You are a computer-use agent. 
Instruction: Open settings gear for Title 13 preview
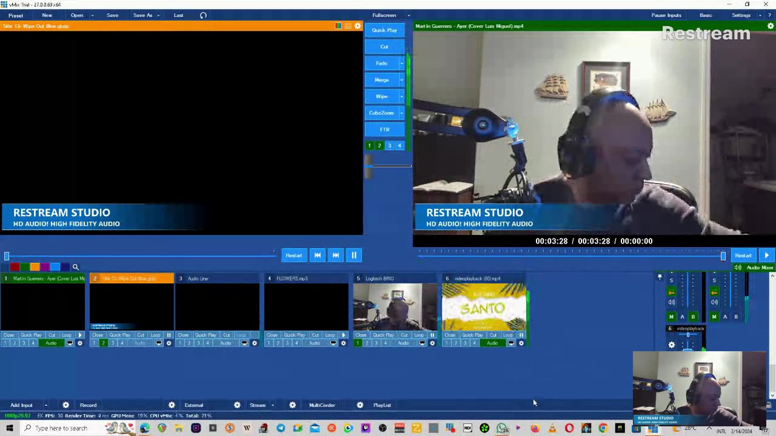coord(358,26)
